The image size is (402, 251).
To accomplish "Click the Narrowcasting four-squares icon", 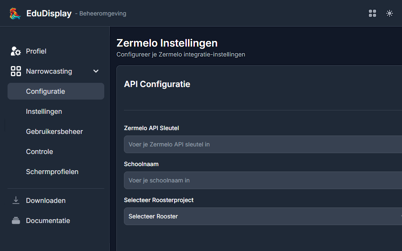I will pyautogui.click(x=15, y=71).
